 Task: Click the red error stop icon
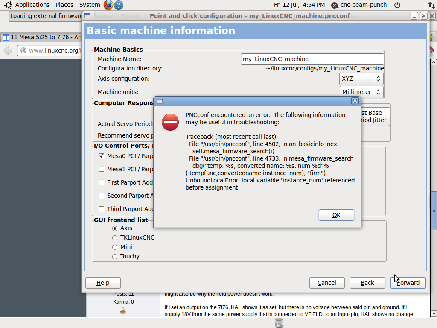click(x=170, y=122)
